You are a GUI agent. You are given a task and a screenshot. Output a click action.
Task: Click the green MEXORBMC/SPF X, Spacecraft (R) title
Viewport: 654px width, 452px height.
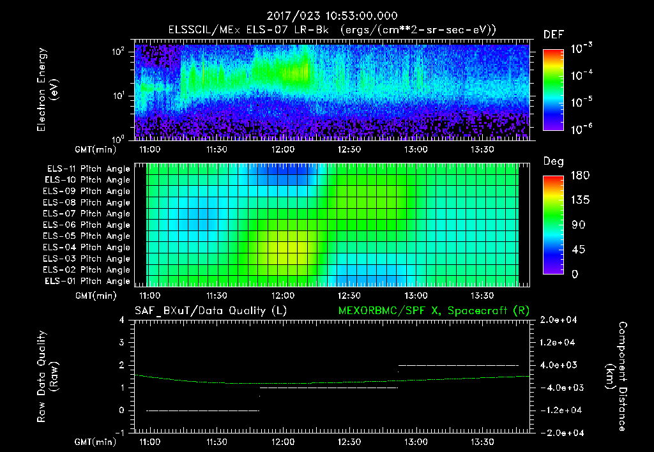click(434, 311)
